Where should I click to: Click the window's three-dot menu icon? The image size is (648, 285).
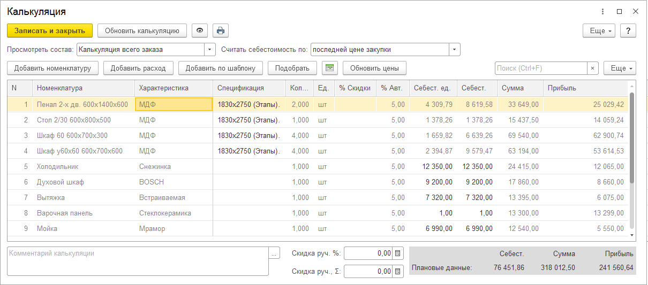[603, 11]
